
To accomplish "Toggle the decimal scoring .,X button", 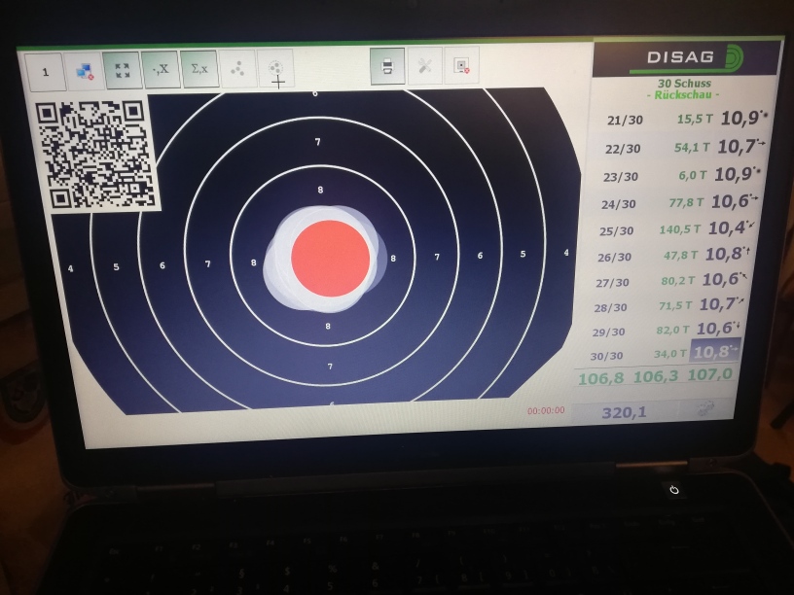I will pos(161,69).
